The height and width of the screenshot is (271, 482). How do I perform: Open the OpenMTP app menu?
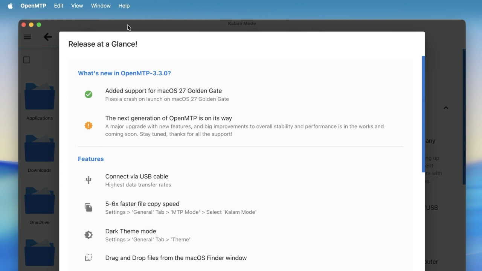click(x=33, y=6)
